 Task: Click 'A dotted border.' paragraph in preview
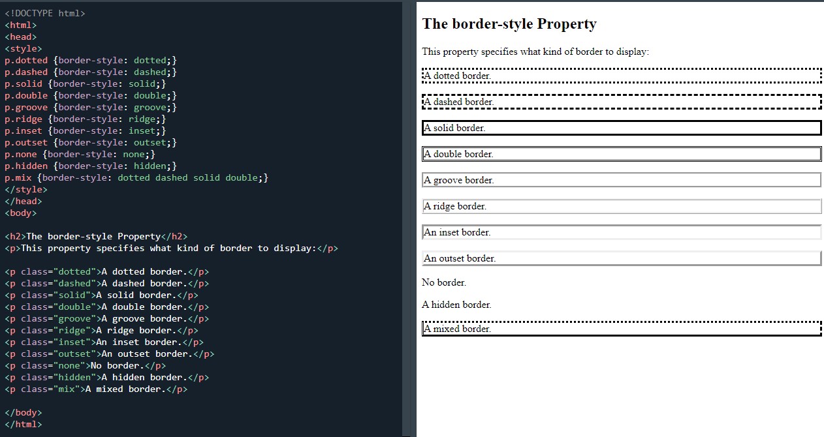coord(622,76)
